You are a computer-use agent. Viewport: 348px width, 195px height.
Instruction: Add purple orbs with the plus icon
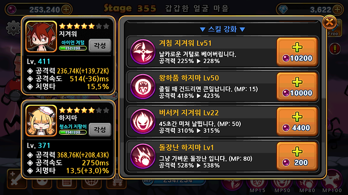[x=66, y=10]
